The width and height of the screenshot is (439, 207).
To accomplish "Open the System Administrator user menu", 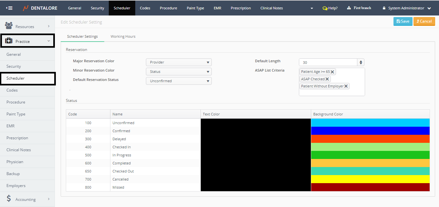I will [406, 8].
